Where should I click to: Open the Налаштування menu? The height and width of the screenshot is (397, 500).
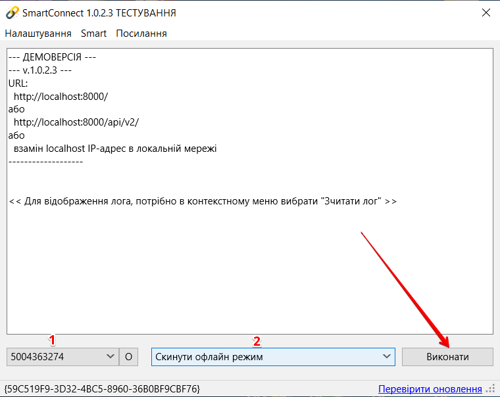38,33
